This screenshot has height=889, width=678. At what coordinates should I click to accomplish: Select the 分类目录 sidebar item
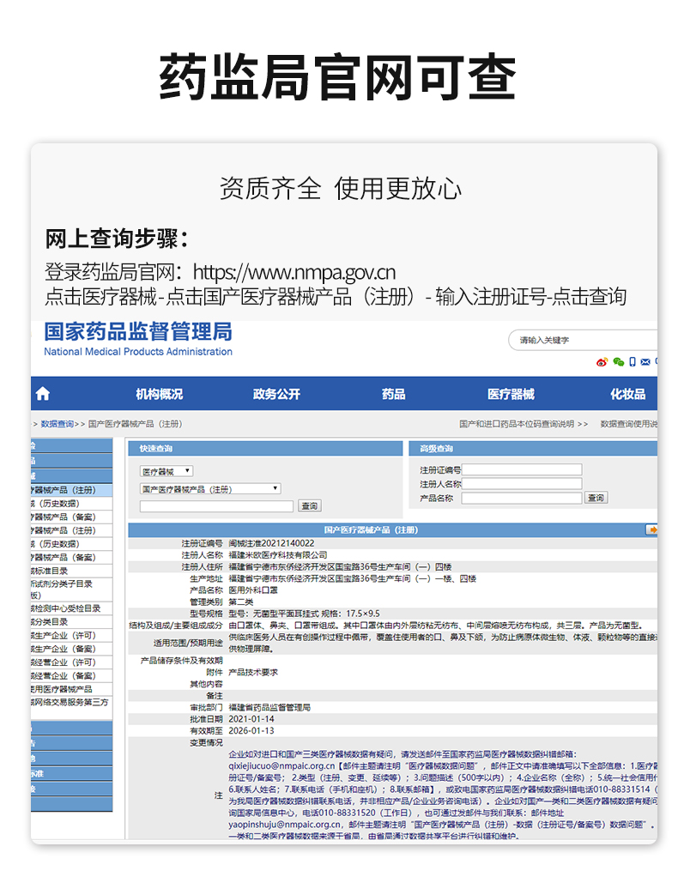tap(71, 622)
